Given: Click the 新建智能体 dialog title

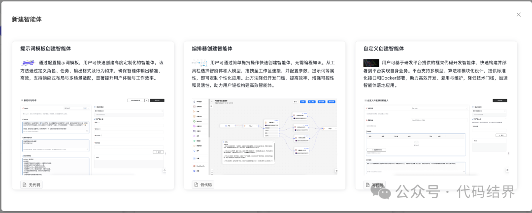Looking at the screenshot, I should 27,19.
